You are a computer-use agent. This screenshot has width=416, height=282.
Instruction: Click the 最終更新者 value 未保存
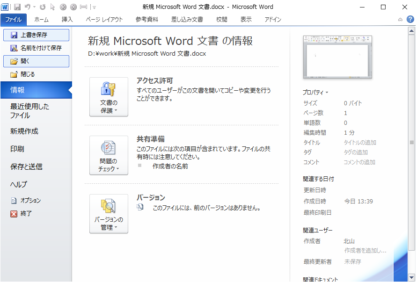tap(353, 262)
